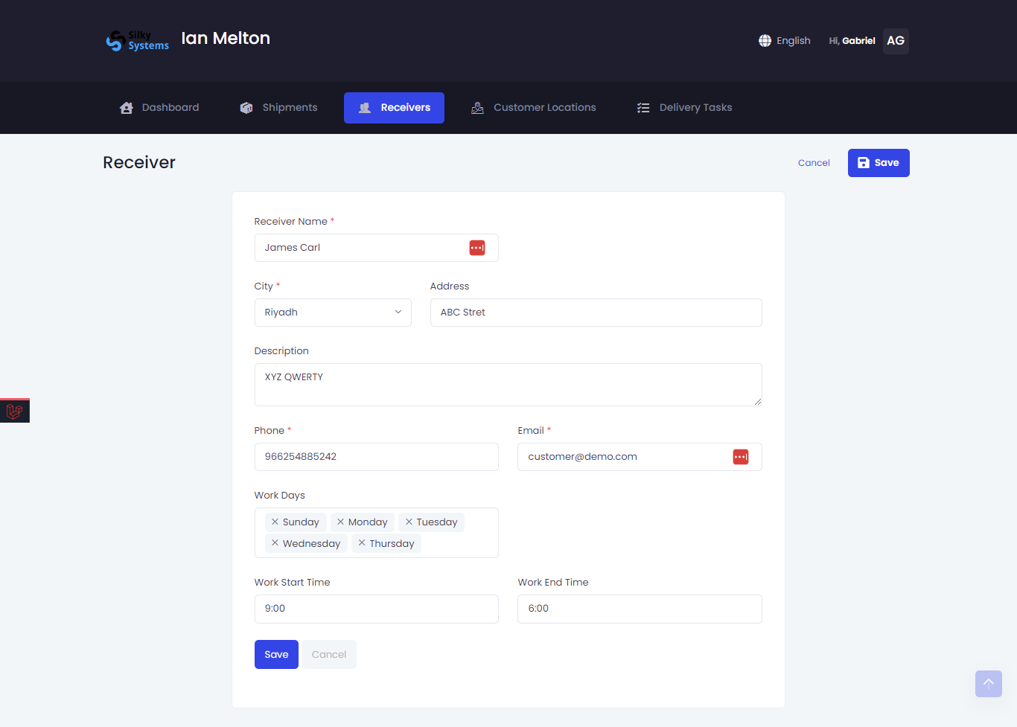Remove Sunday from Work Days

(x=275, y=522)
